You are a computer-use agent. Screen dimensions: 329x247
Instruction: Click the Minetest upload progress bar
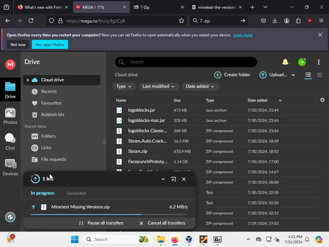(109, 215)
